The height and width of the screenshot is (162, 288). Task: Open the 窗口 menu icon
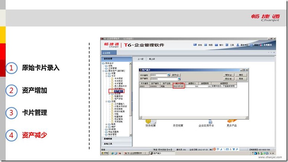click(x=216, y=45)
